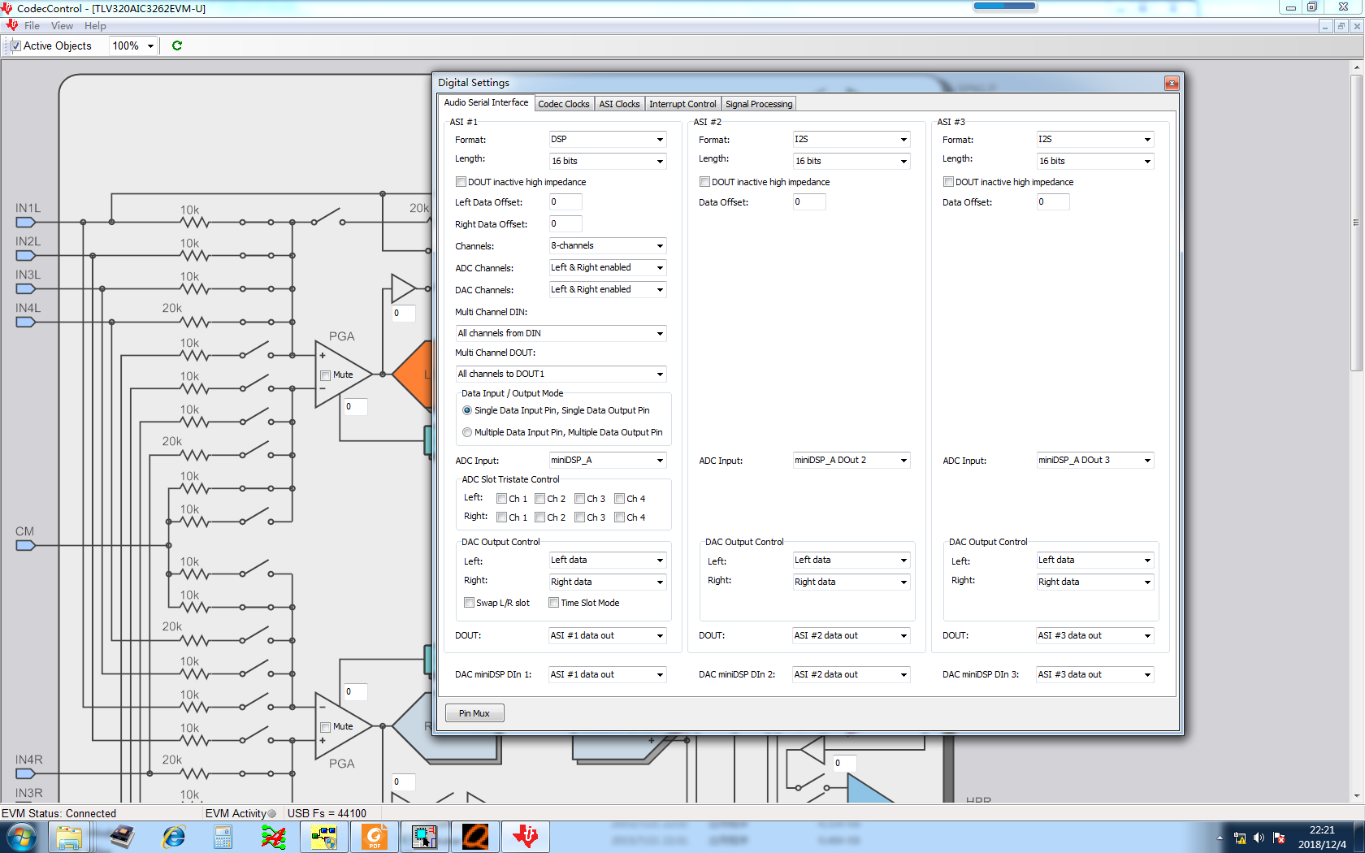Click the volume speaker tray icon
The width and height of the screenshot is (1365, 853).
point(1259,838)
